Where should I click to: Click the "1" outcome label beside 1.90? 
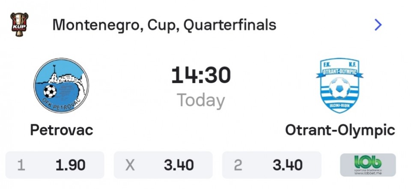[21, 165]
